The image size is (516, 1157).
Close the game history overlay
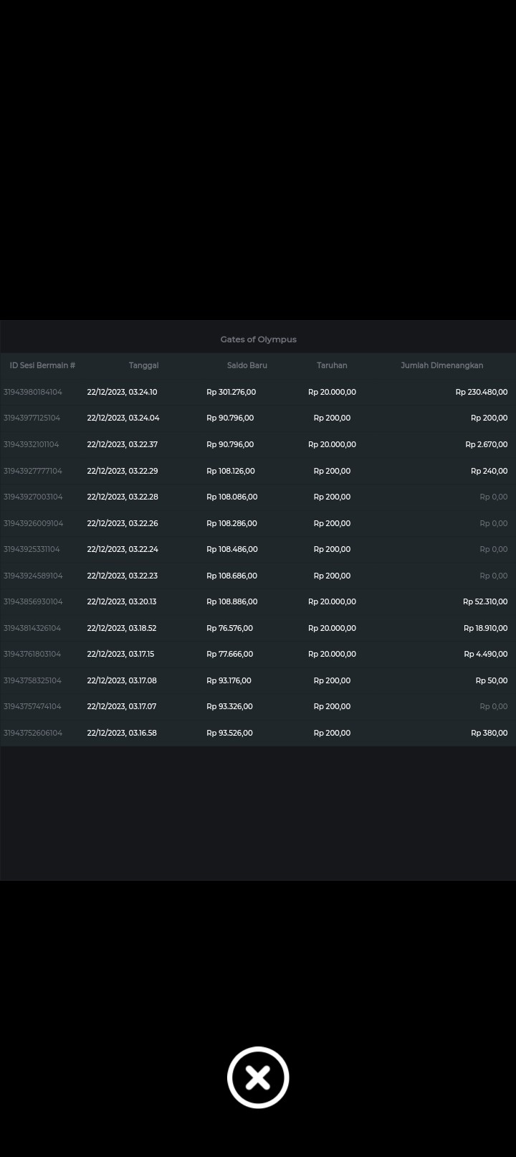pos(258,1077)
